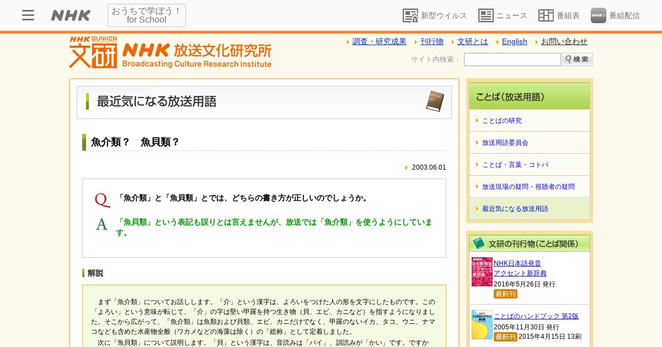Click 最新刊 badge beside 2015年4月15日

tap(505, 337)
